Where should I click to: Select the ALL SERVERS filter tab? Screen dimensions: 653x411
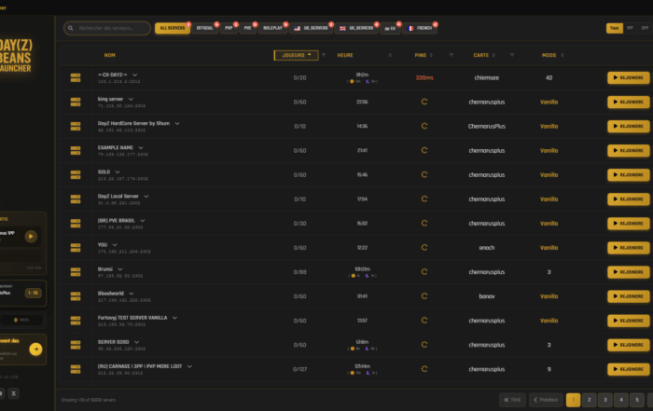173,28
